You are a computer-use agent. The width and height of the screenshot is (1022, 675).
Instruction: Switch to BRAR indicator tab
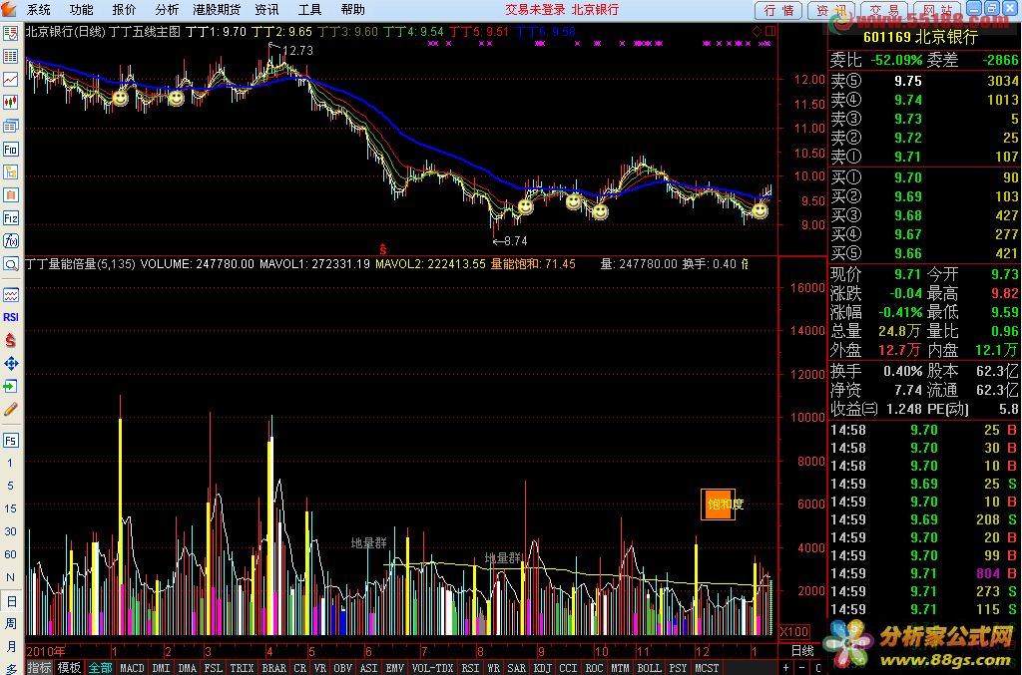click(273, 668)
